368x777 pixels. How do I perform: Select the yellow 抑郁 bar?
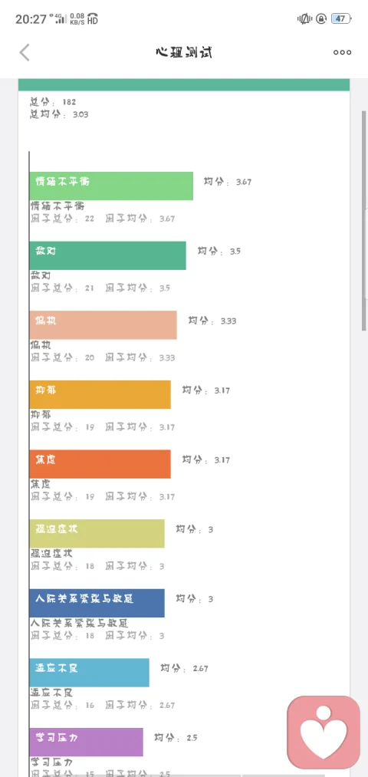point(100,394)
